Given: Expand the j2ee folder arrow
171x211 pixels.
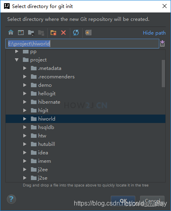Looking at the screenshot, I should [x=25, y=170].
